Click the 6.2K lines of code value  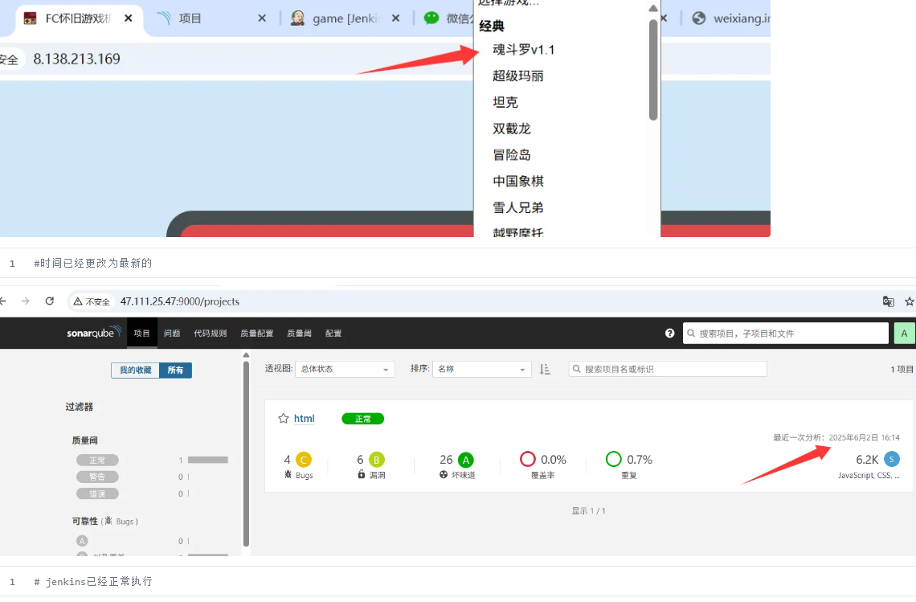[x=868, y=460]
